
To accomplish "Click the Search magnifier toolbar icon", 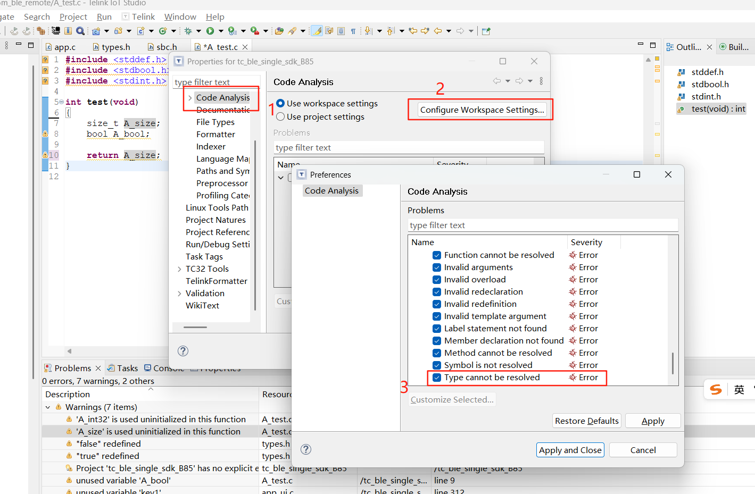I will pyautogui.click(x=80, y=31).
